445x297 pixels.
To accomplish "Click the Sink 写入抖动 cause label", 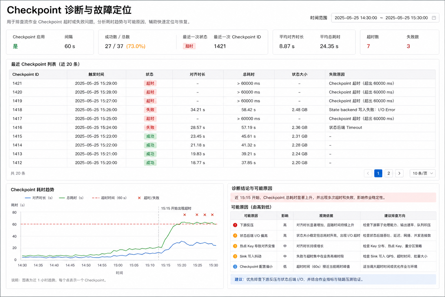I will tap(251, 256).
